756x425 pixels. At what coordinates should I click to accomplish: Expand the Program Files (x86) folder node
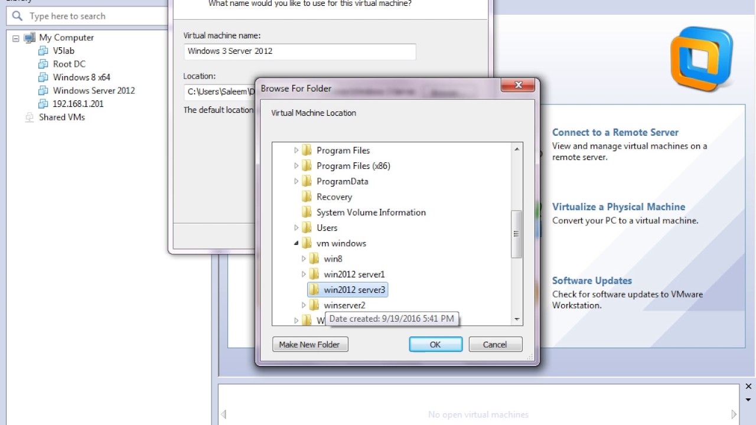[x=296, y=166]
